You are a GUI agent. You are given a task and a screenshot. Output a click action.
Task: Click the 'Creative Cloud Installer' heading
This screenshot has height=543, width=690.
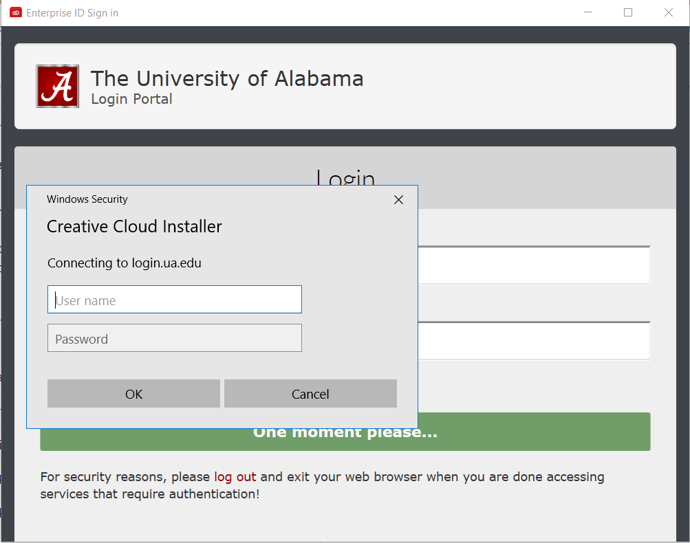[134, 226]
